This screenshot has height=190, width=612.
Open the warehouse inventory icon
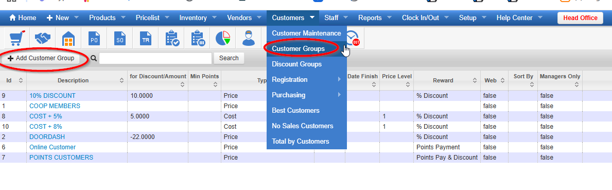pos(68,38)
